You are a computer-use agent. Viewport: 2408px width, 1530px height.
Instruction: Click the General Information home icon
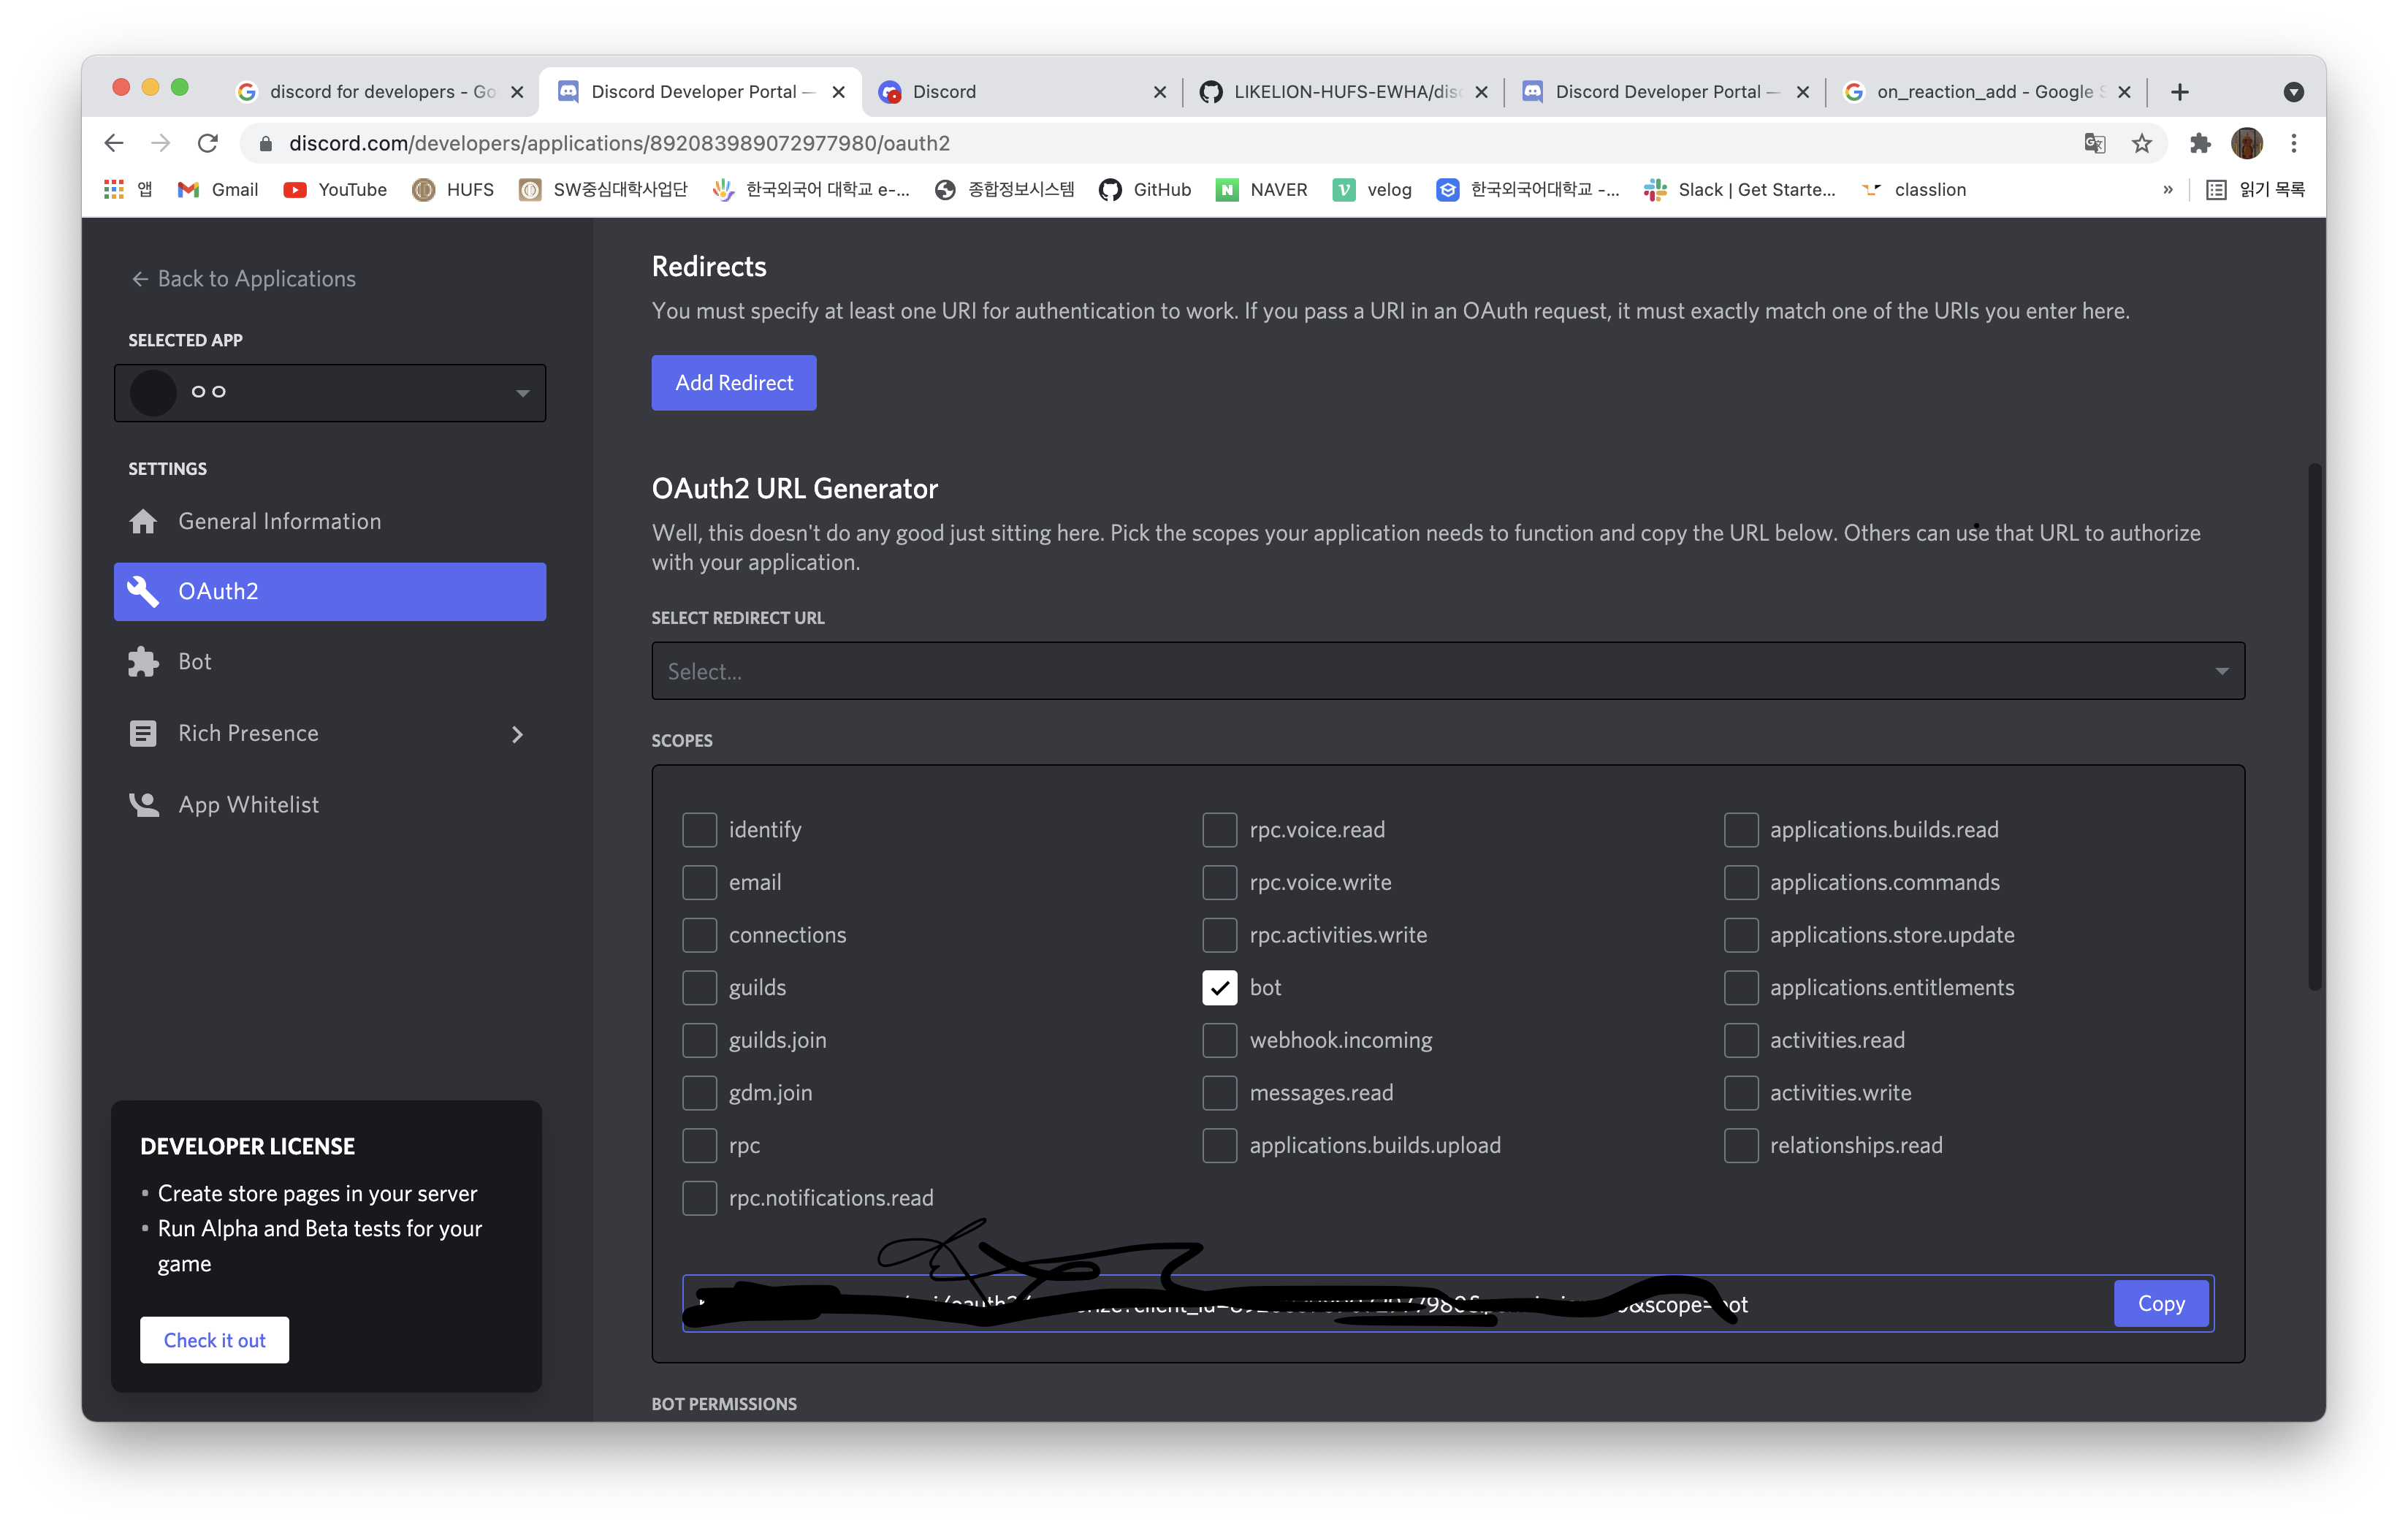pyautogui.click(x=143, y=521)
